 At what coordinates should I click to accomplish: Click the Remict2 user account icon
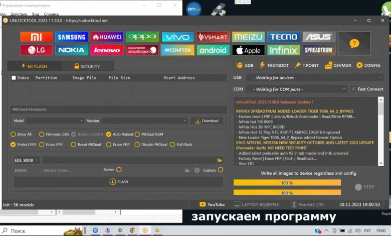(294, 204)
